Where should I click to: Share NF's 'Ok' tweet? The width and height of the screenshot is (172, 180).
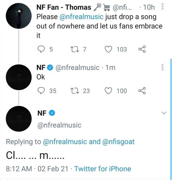pos(142,91)
